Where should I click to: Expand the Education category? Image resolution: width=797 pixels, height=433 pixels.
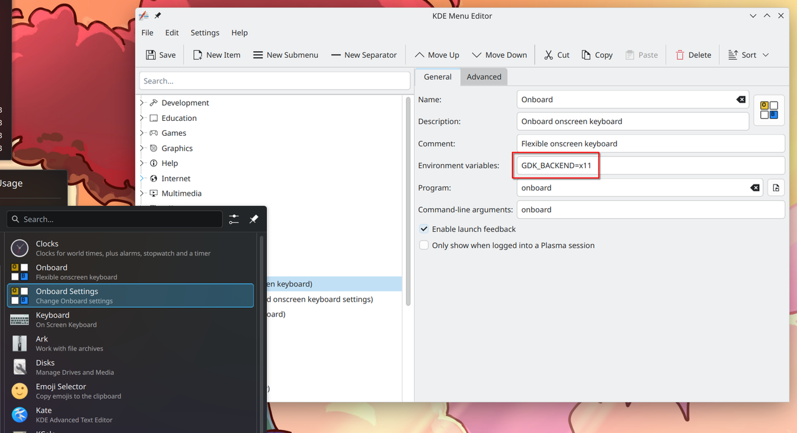click(x=142, y=118)
